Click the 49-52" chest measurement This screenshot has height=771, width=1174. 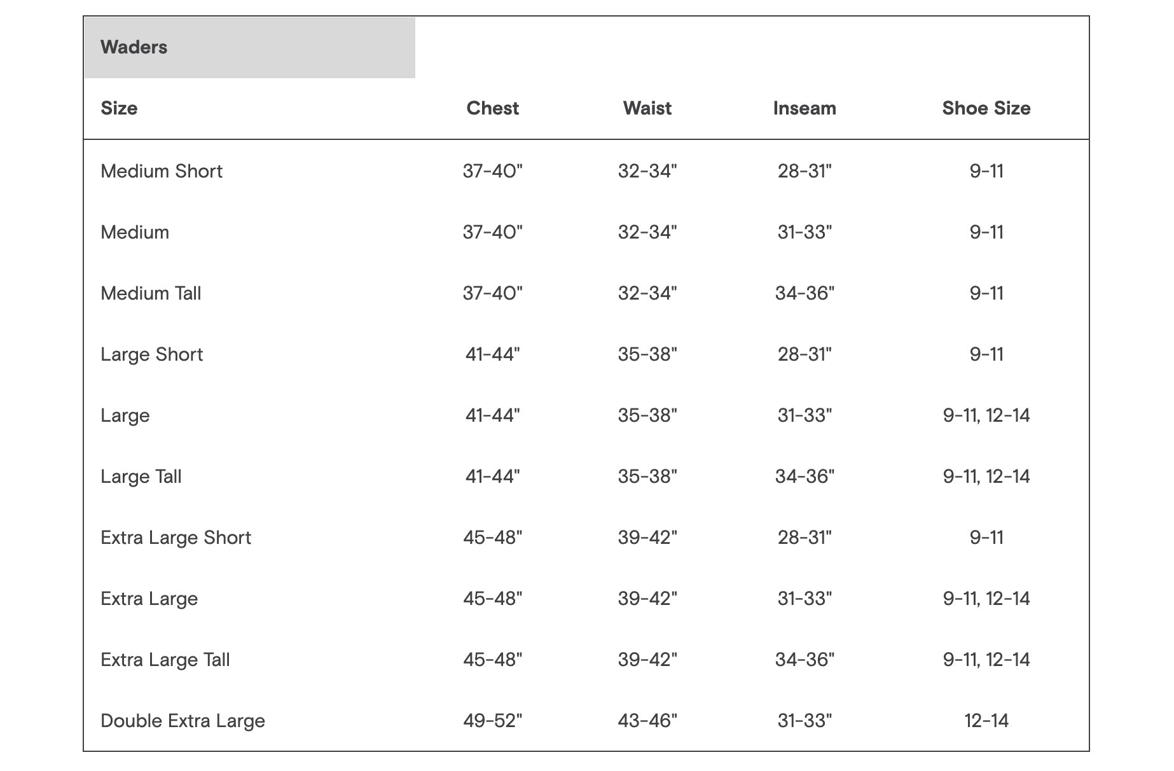(x=492, y=721)
